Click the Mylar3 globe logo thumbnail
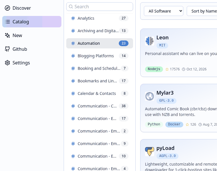Screen dimensions: 217x171 click(150, 96)
